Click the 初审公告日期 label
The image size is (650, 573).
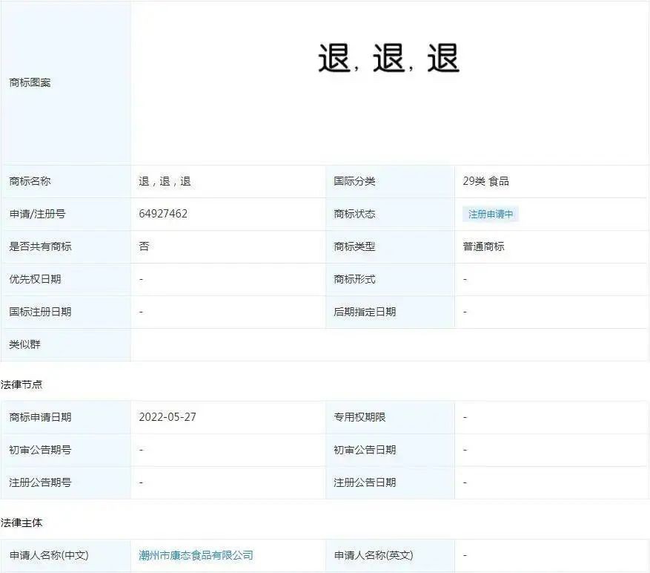[x=365, y=450]
